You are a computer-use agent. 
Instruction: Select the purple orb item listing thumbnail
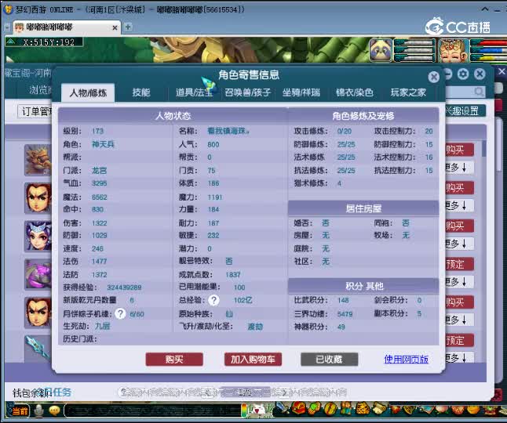click(38, 274)
